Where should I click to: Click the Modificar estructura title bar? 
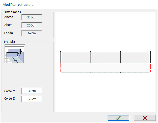pyautogui.click(x=79, y=5)
